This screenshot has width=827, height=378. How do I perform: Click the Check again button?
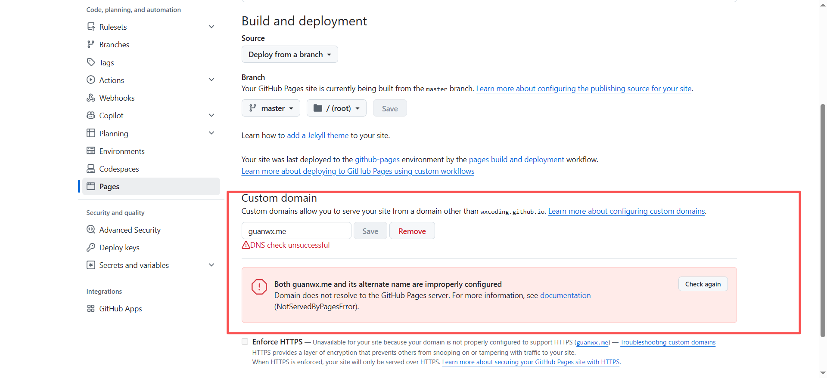pyautogui.click(x=703, y=284)
